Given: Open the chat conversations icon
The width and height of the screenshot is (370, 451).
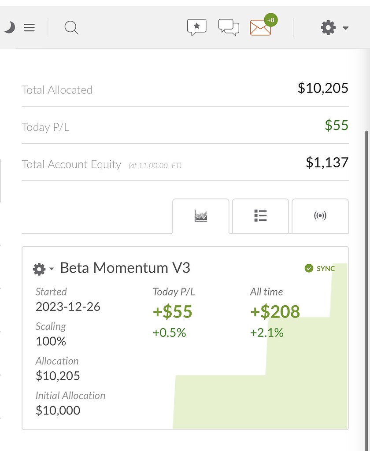Looking at the screenshot, I should [x=229, y=27].
